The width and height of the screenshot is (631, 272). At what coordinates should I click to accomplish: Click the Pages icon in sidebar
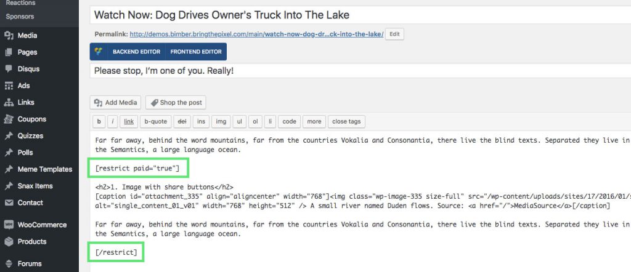pos(9,52)
